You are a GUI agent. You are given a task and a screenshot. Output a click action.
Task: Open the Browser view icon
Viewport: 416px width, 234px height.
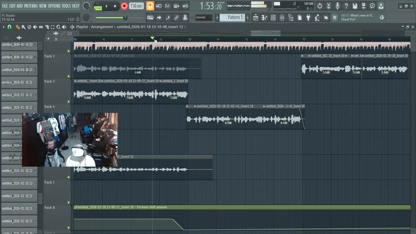click(x=291, y=18)
